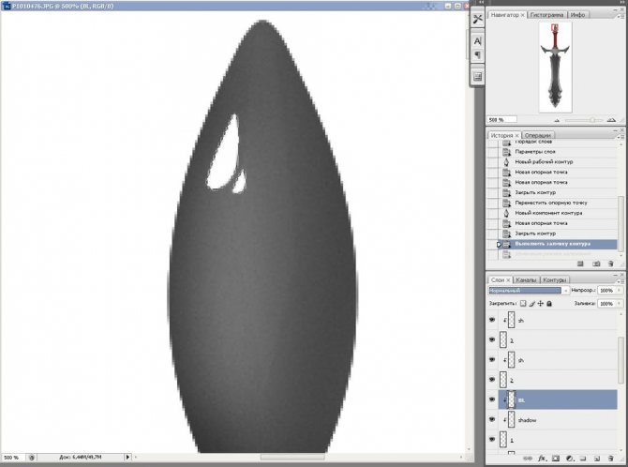Close the Слои tab with its x
The image size is (628, 467).
pos(508,280)
